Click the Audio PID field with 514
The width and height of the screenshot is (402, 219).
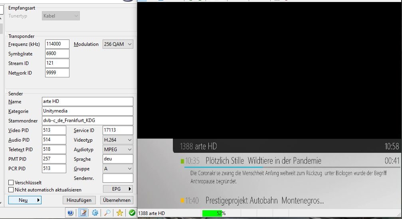click(54, 140)
